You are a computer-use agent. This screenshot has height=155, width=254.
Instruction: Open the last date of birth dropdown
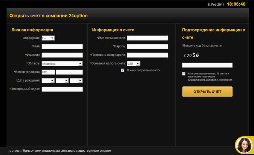coord(76,80)
